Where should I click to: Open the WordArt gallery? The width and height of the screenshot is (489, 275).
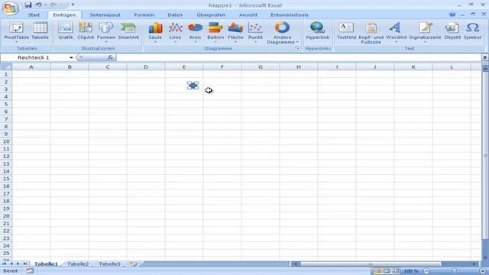click(396, 31)
